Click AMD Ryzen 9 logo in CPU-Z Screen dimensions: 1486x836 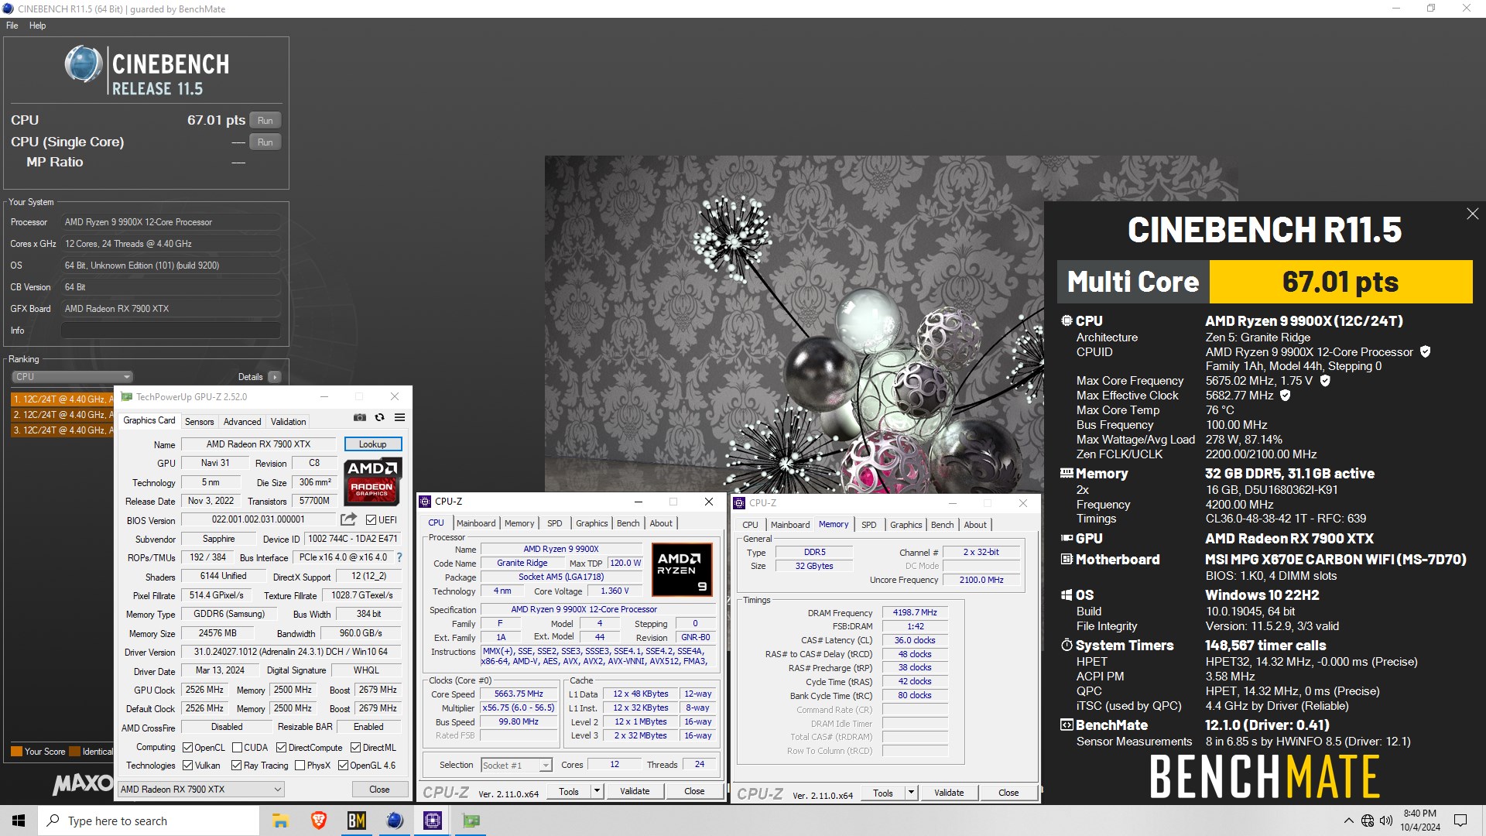(682, 570)
